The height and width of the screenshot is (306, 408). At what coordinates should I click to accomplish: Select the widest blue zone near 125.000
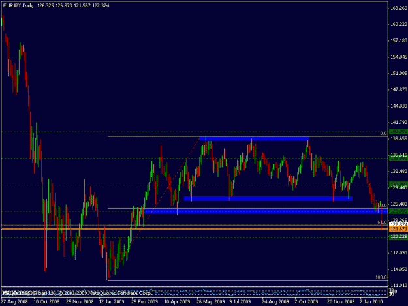coord(266,211)
